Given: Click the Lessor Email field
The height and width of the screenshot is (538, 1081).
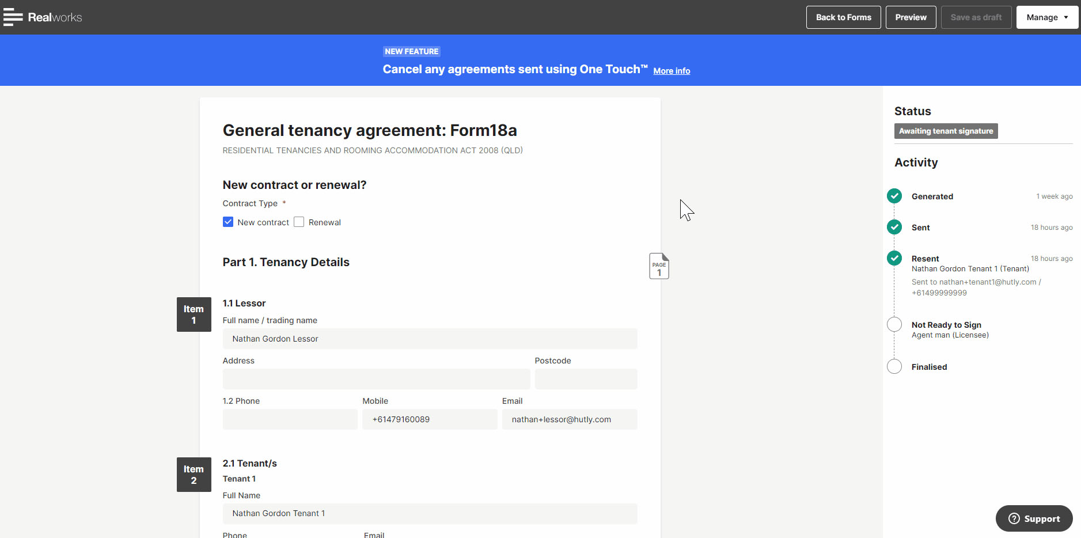Looking at the screenshot, I should coord(569,419).
